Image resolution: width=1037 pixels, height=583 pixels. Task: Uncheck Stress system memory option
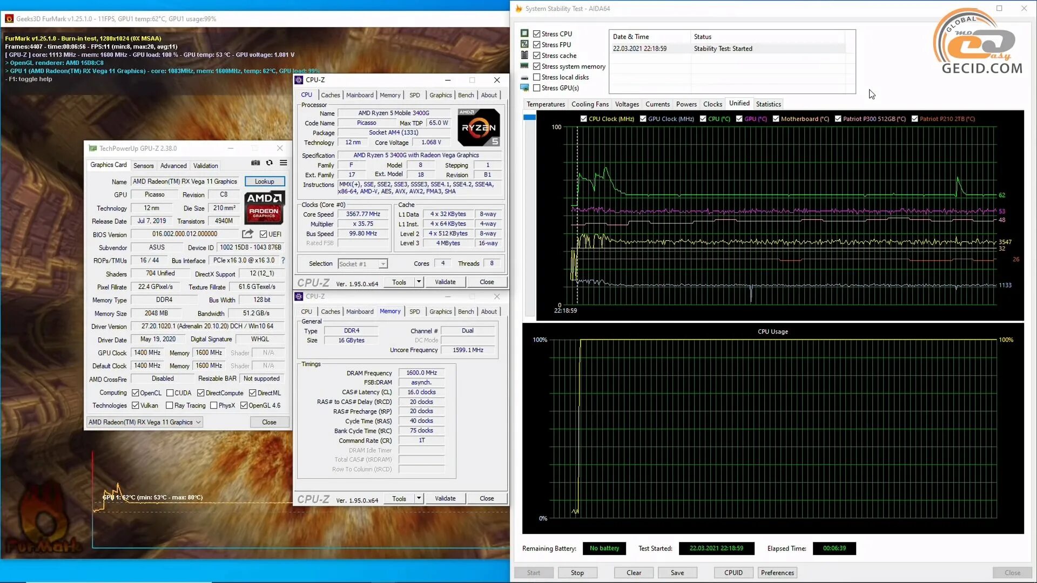point(537,66)
